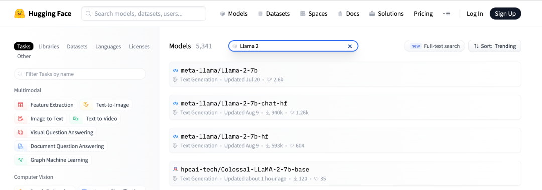The width and height of the screenshot is (542, 190).
Task: Choose the Text-to-Image task filter
Action: click(106, 105)
